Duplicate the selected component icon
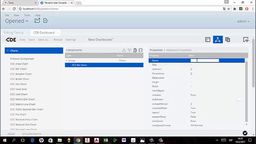Viewport: 256px width, 144px height. click(x=135, y=50)
